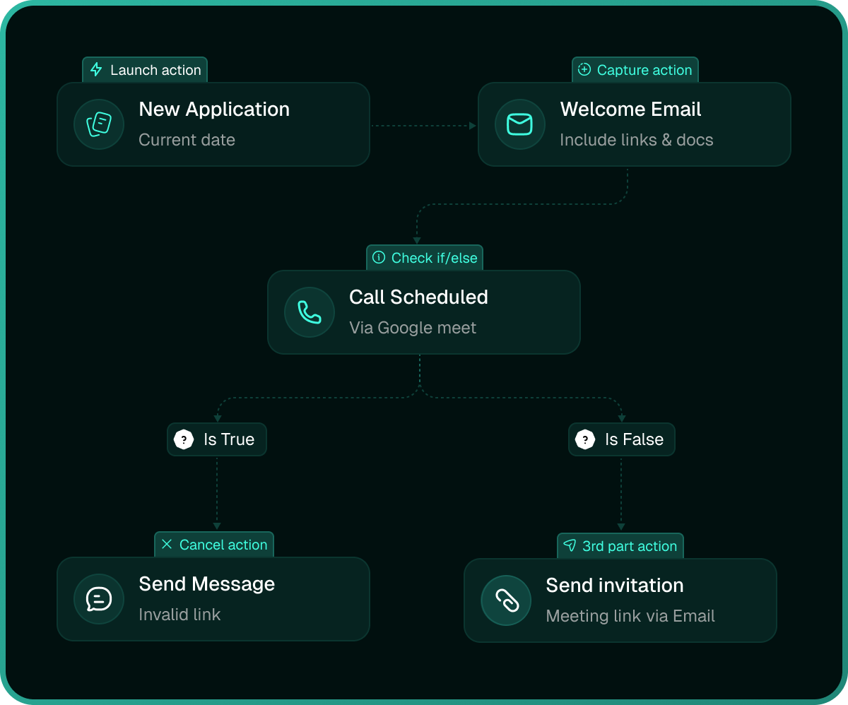Select the Launch action tag
The height and width of the screenshot is (705, 848).
(145, 70)
